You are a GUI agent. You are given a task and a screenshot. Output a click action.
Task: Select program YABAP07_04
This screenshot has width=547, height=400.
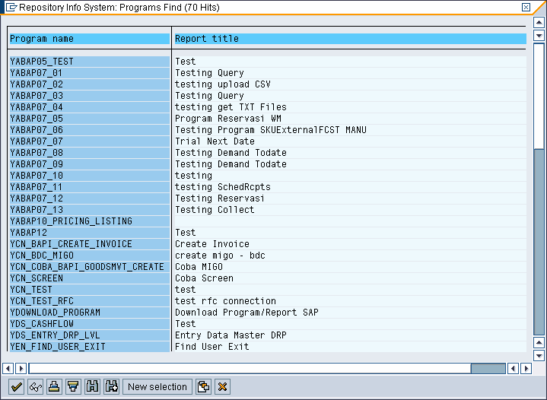click(90, 107)
